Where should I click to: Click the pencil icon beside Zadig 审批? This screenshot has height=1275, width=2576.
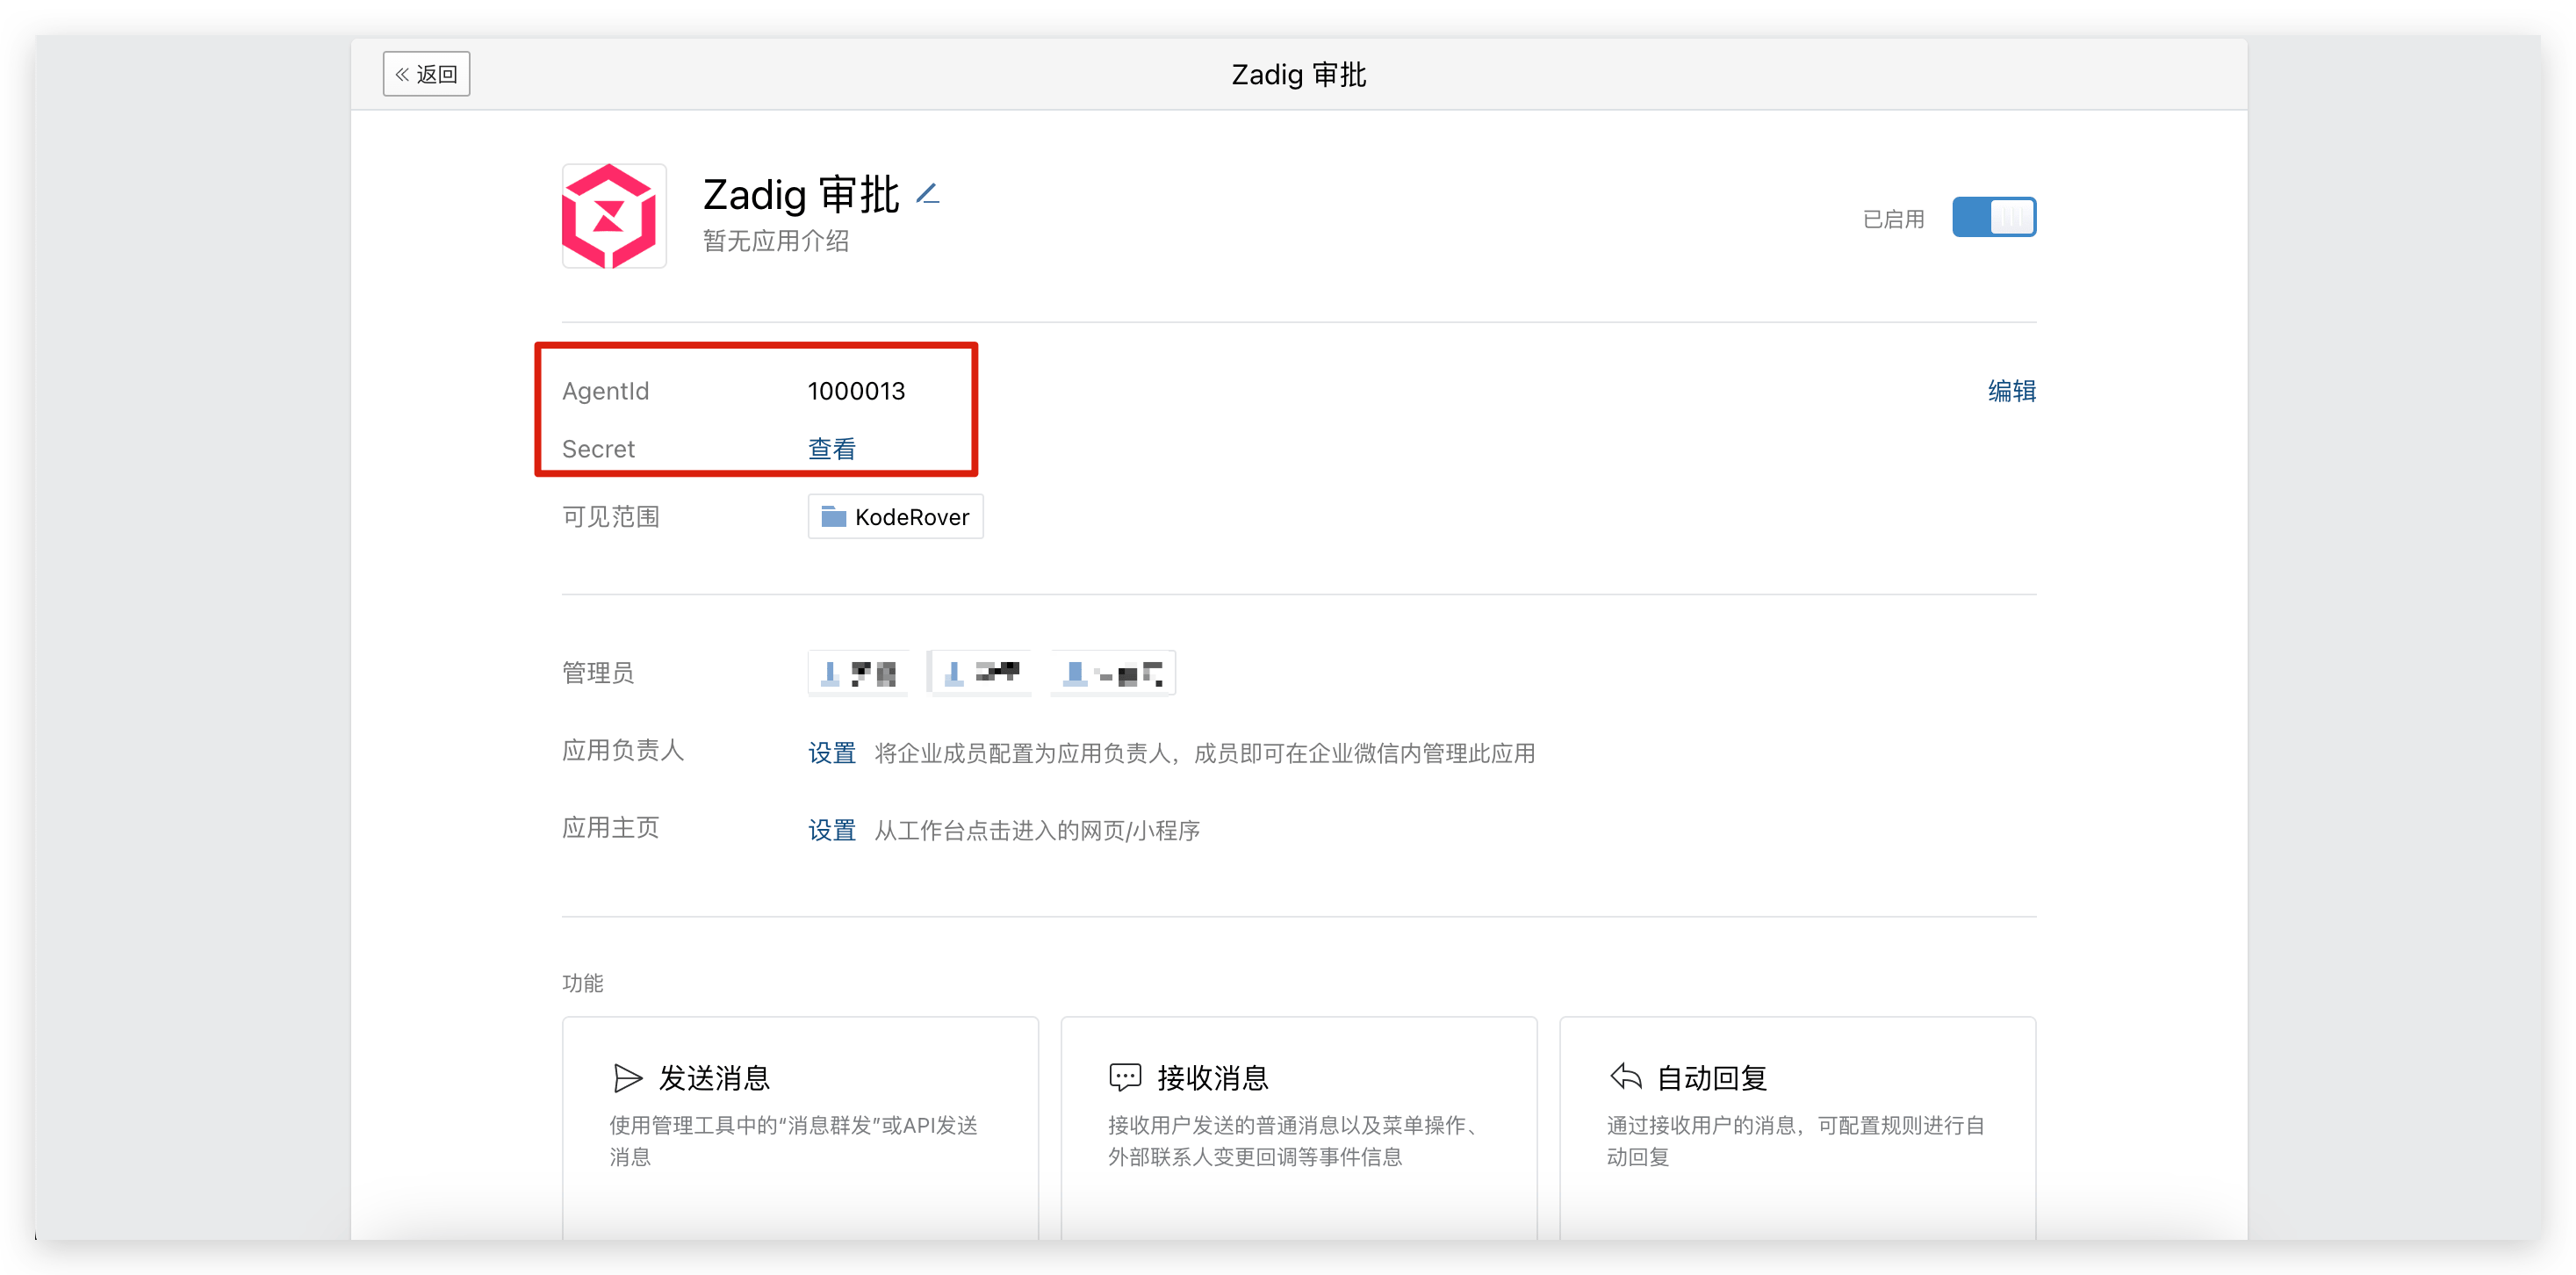click(x=928, y=193)
